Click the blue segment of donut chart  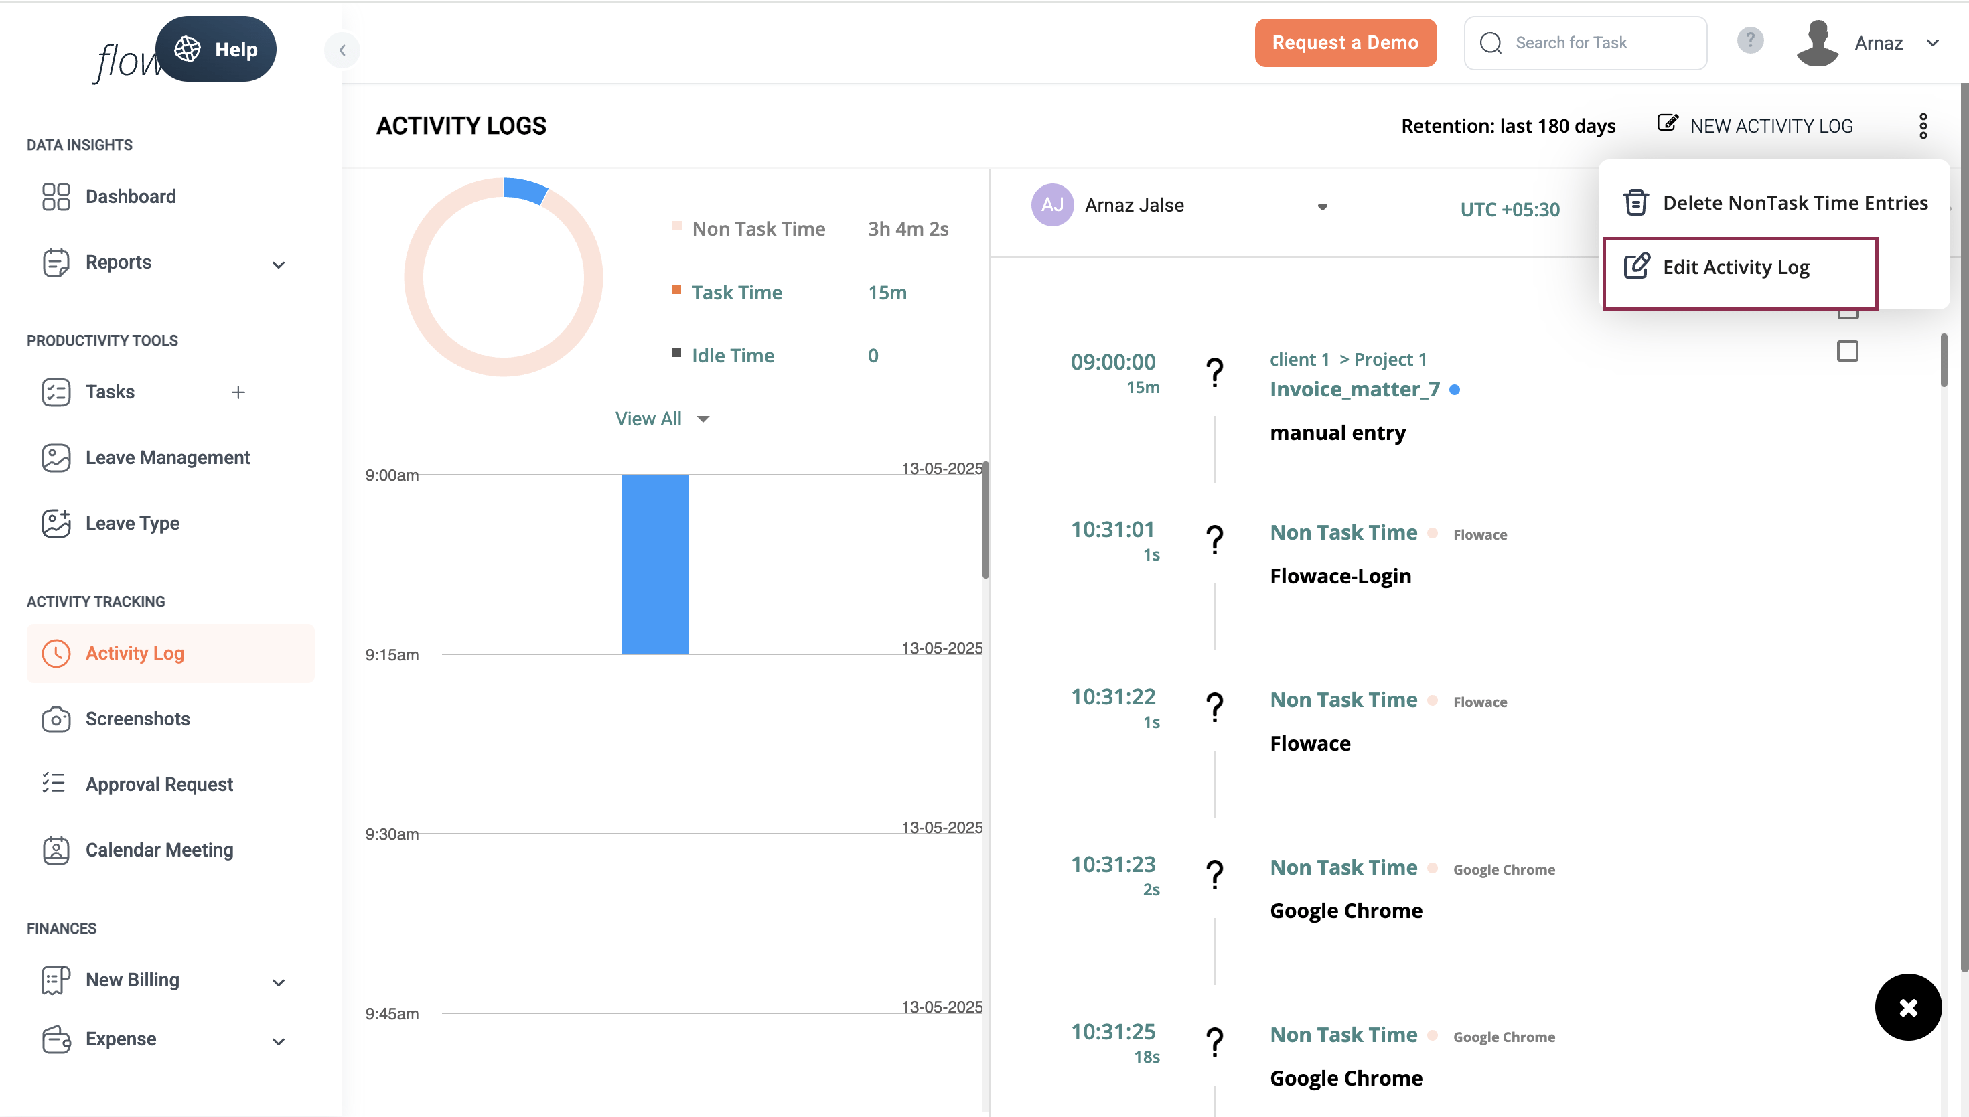tap(526, 190)
